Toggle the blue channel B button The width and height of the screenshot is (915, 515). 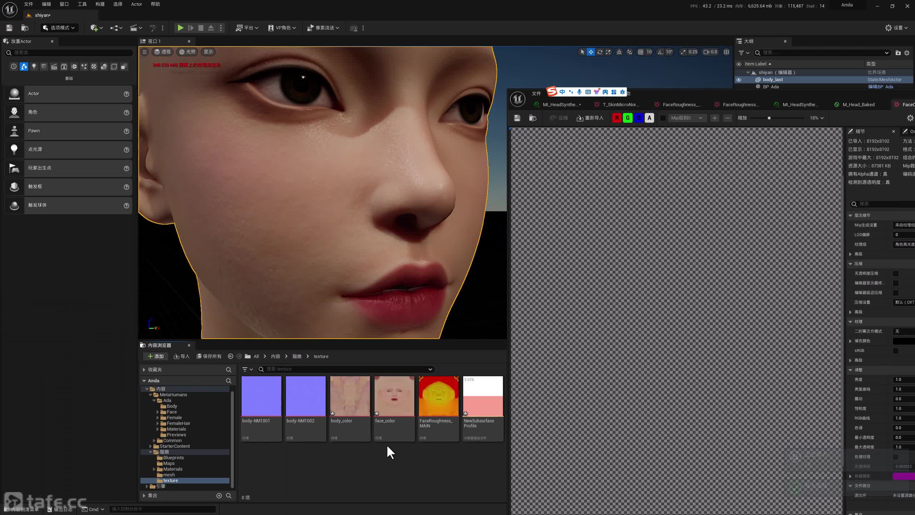coord(639,118)
